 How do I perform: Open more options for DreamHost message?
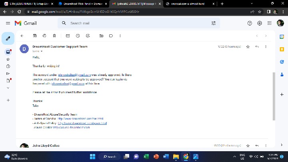click(x=266, y=47)
